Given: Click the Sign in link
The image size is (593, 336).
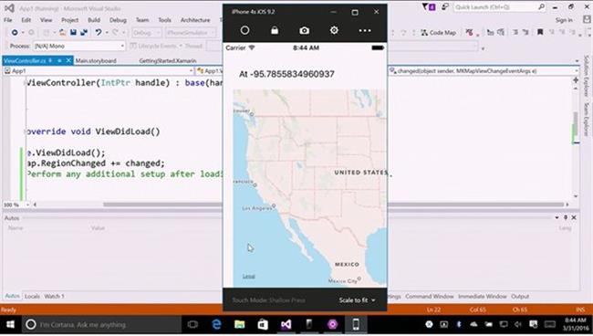Looking at the screenshot, I should (x=564, y=20).
